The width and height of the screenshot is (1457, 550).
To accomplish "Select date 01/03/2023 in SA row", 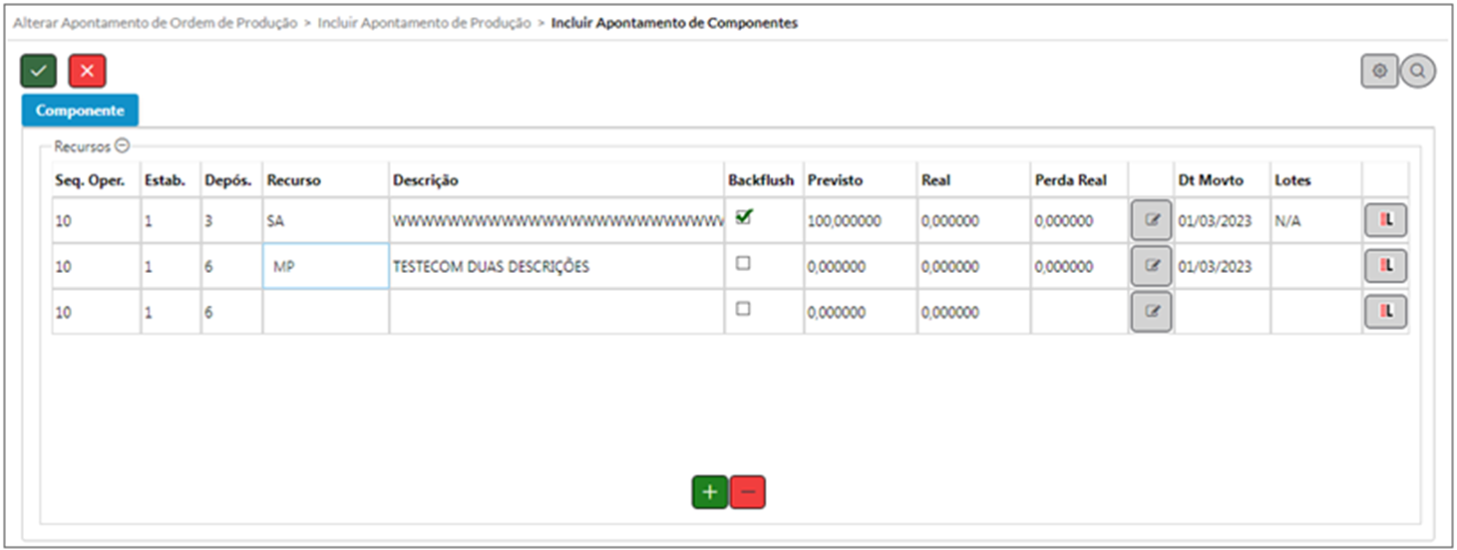I will 1215,221.
